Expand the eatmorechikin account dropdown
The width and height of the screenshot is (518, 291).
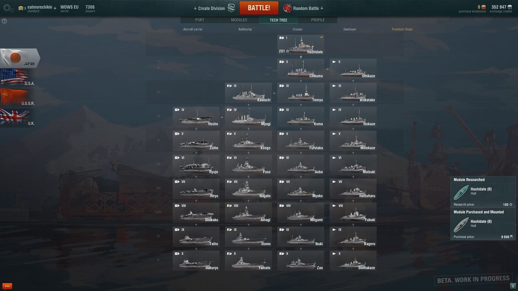55,8
